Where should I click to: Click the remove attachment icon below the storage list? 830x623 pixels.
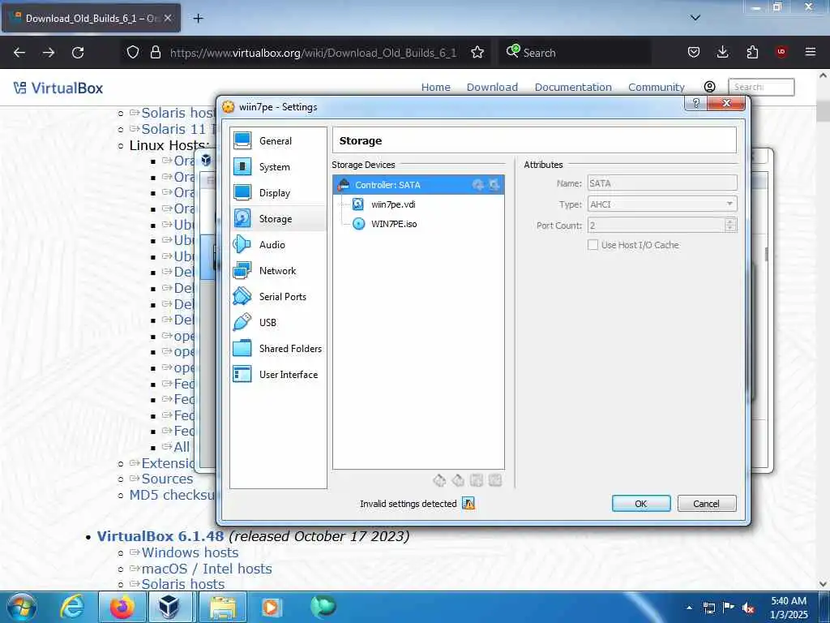click(495, 480)
